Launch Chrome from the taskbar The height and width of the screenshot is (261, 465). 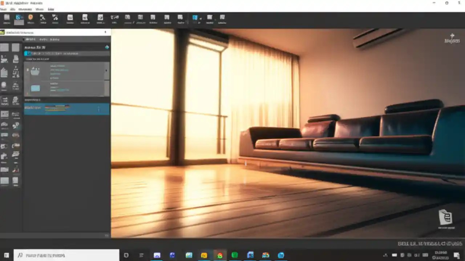(219, 255)
